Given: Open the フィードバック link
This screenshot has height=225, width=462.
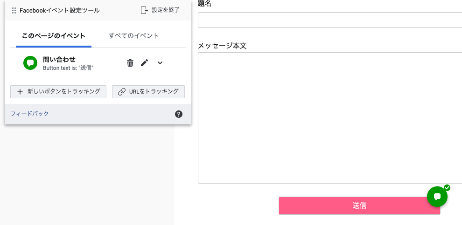Looking at the screenshot, I should [29, 114].
